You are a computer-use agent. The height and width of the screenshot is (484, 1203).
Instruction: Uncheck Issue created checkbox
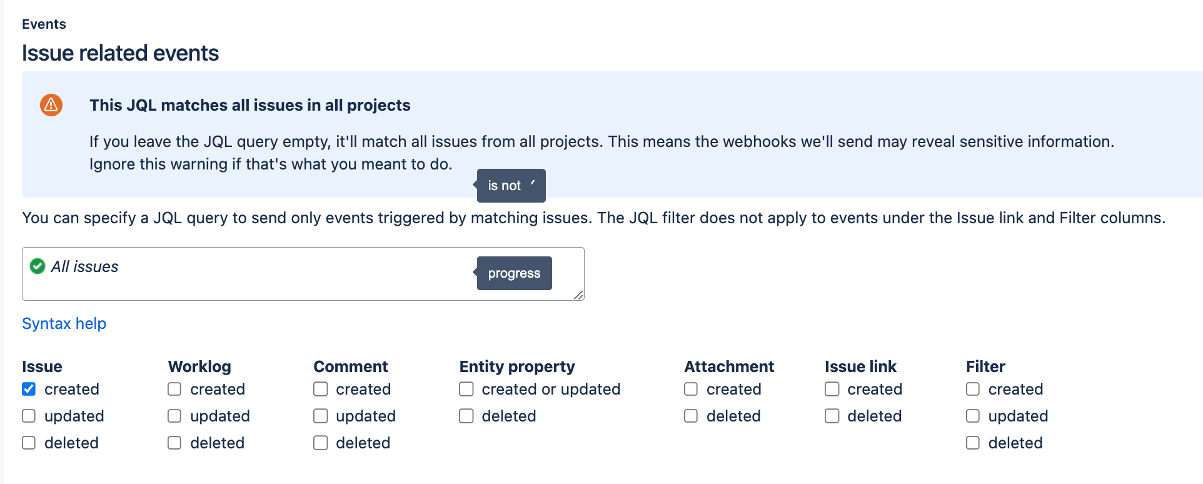pyautogui.click(x=29, y=389)
